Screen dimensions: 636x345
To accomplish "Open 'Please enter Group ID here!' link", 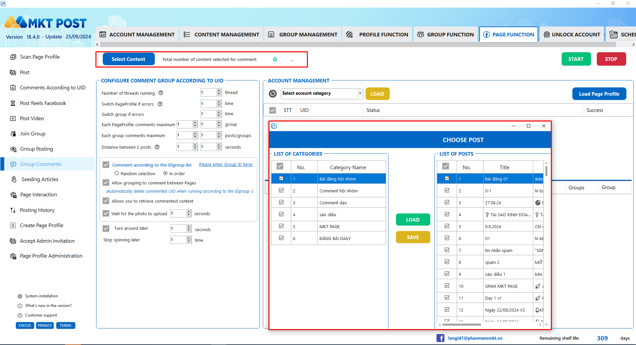I will [226, 165].
